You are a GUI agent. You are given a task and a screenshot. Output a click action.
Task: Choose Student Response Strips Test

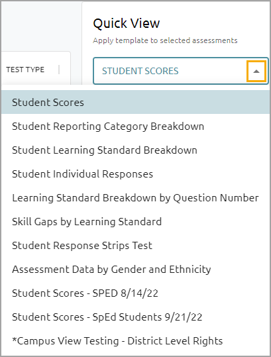click(135, 246)
